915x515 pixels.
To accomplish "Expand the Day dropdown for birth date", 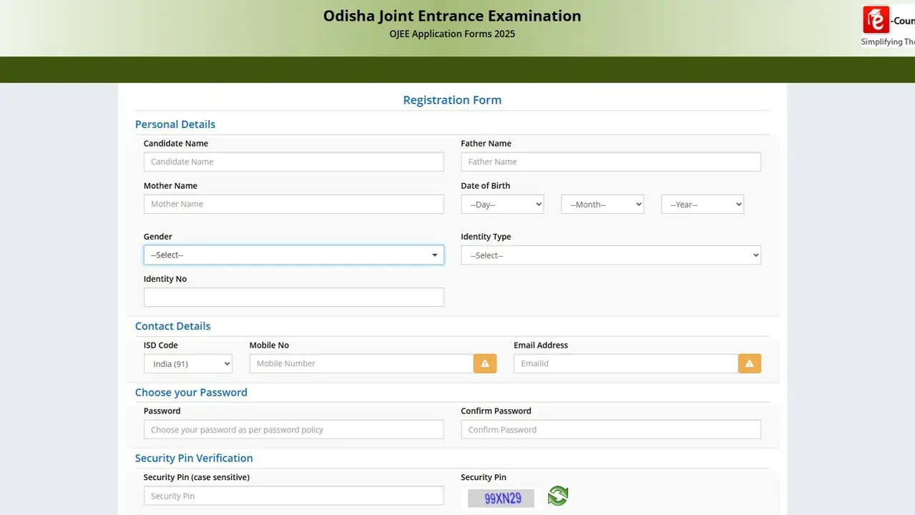I will click(502, 205).
